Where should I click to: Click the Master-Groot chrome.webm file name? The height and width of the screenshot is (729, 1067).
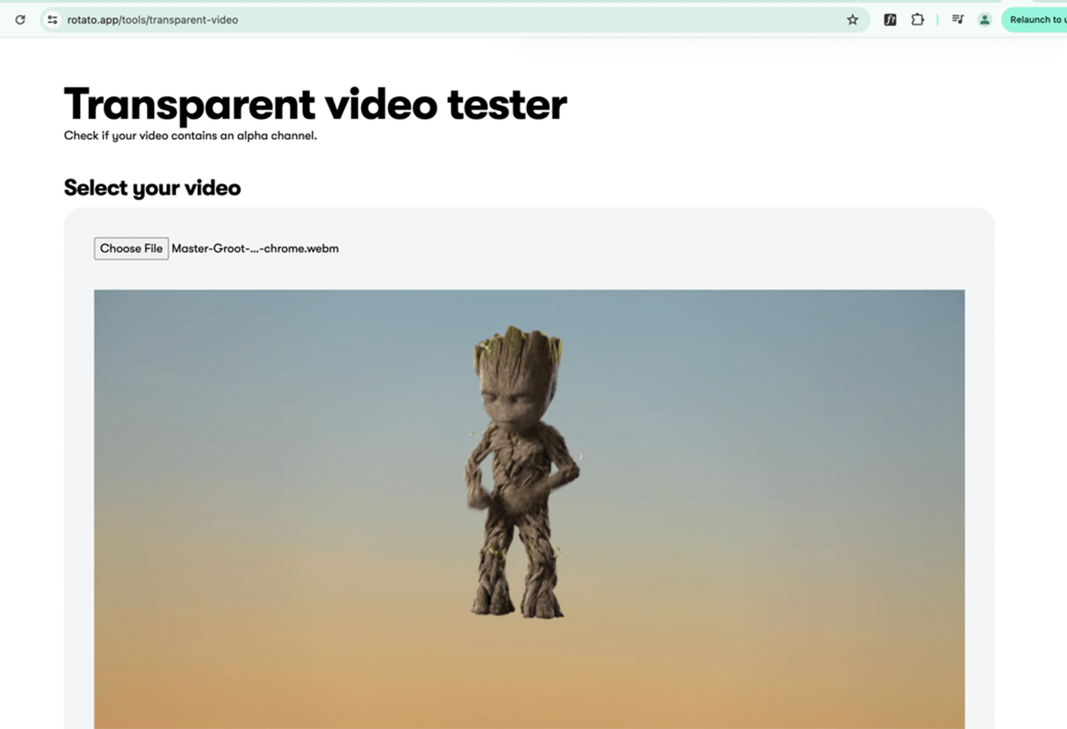pos(255,249)
